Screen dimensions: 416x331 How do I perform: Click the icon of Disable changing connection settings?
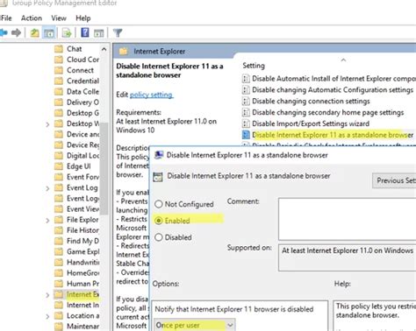click(x=246, y=101)
